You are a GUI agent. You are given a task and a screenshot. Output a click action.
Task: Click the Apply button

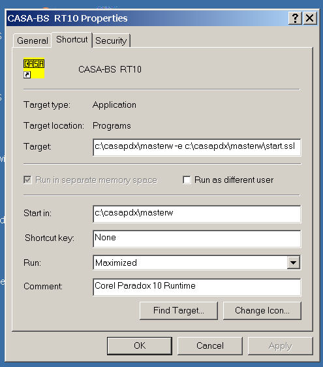click(281, 345)
